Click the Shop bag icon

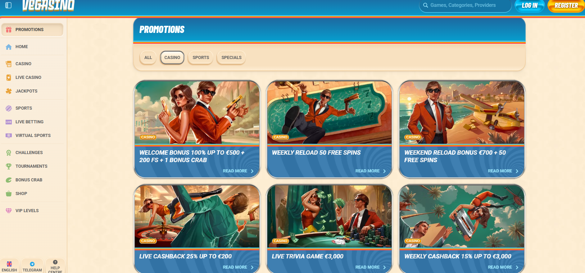[x=9, y=193]
